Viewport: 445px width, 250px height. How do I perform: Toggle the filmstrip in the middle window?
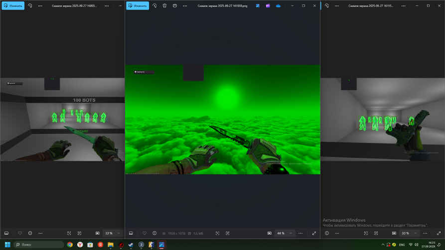coord(131,233)
